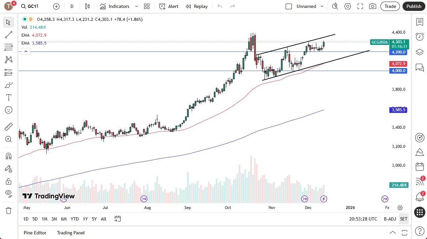Select the Brush drawing tool
427x239 pixels.
click(x=8, y=85)
